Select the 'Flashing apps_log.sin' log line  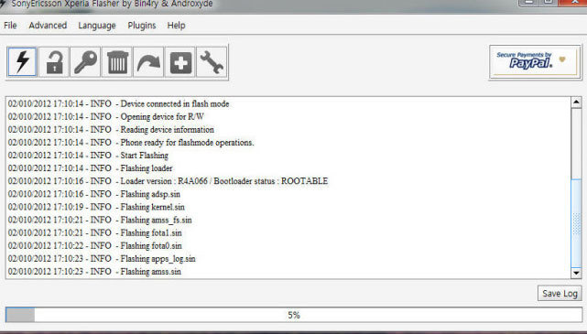102,258
